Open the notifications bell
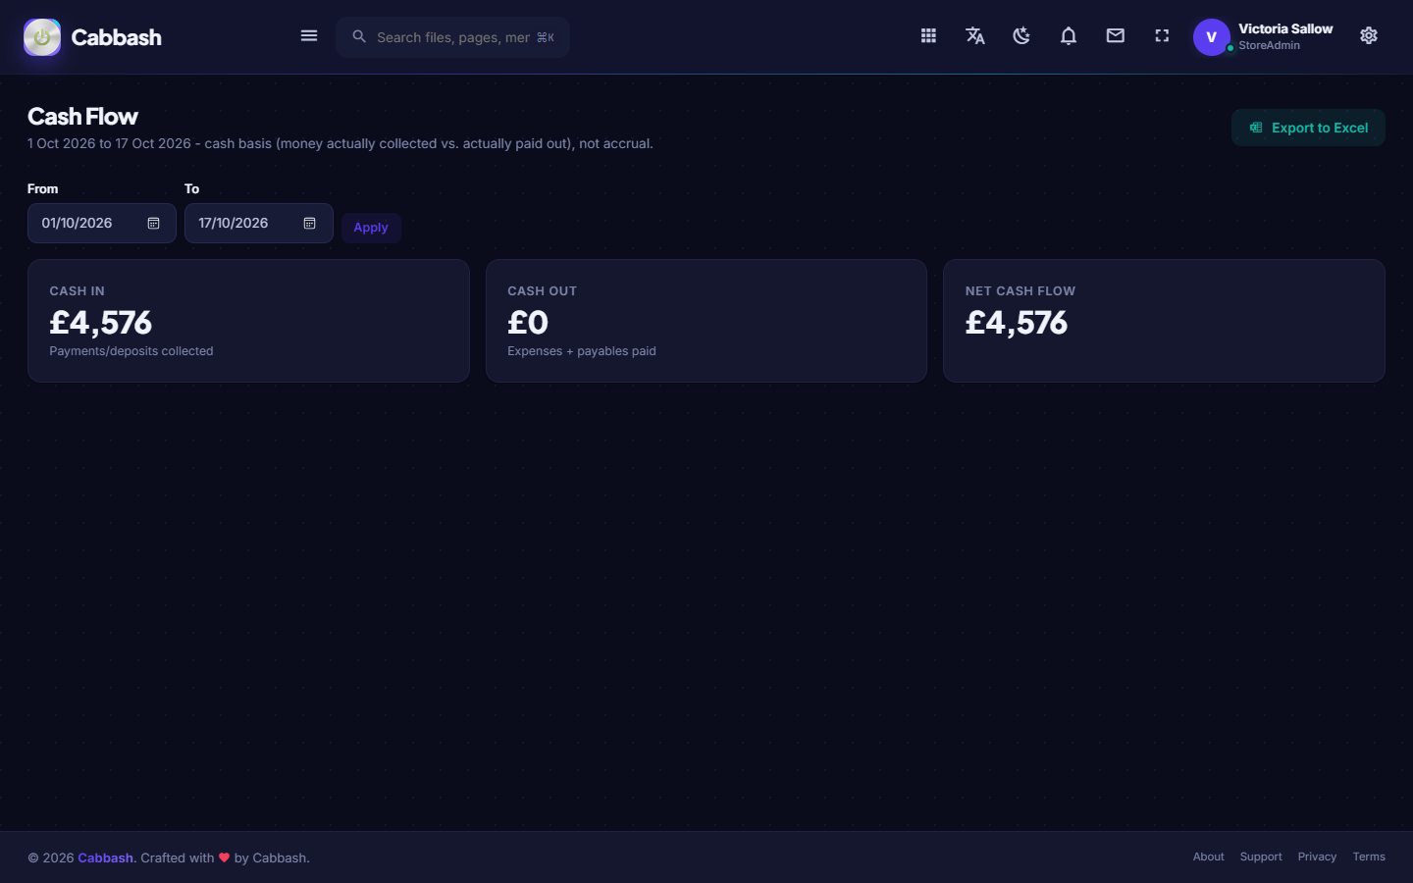The image size is (1413, 883). pyautogui.click(x=1069, y=36)
